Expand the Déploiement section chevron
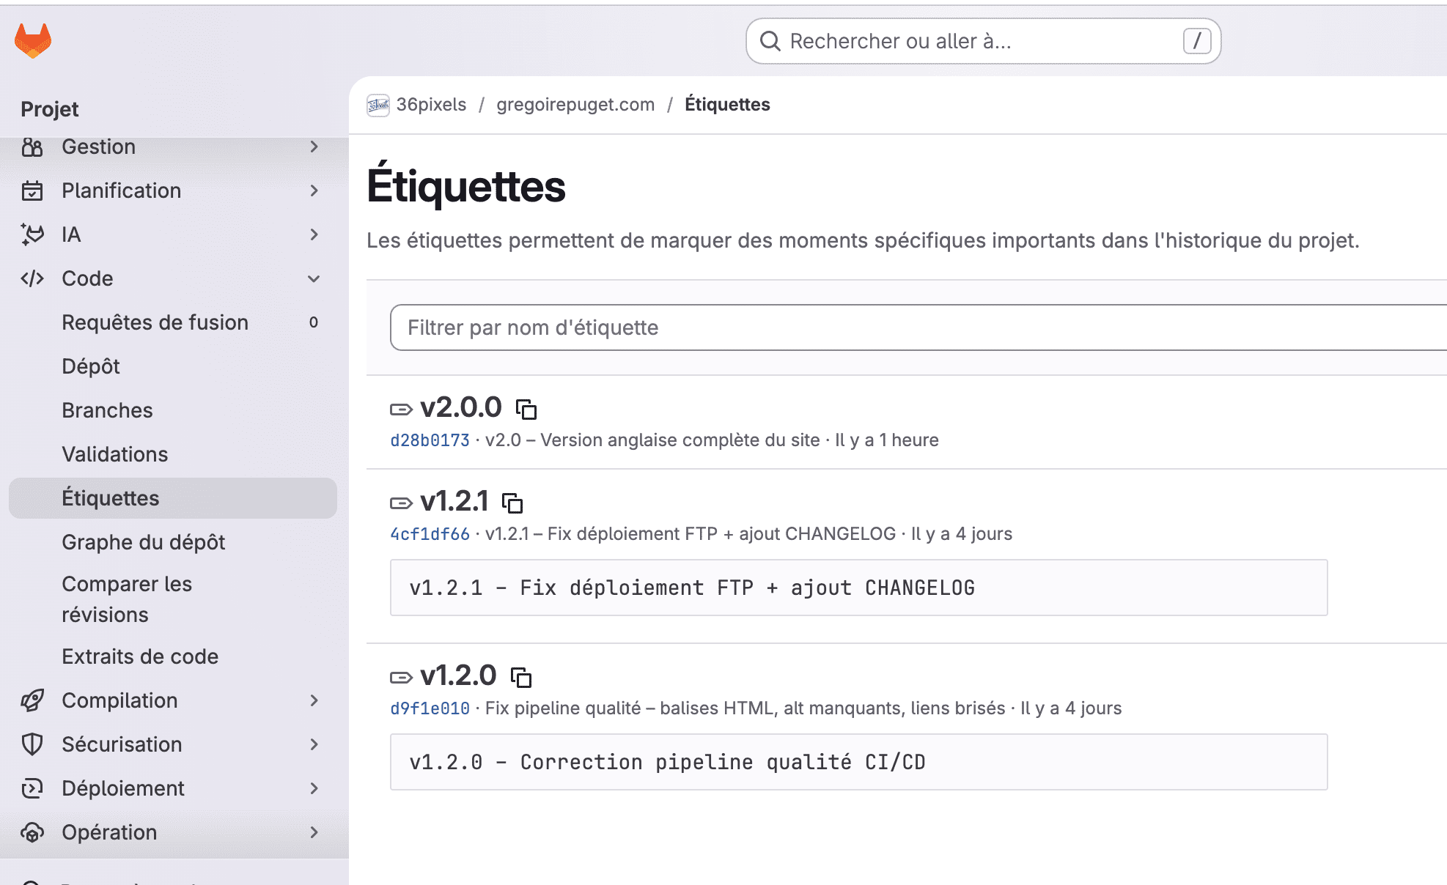The image size is (1447, 885). (x=314, y=788)
